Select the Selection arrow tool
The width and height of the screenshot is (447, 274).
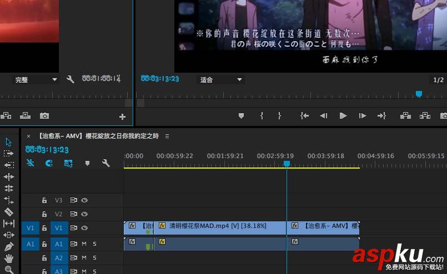coord(8,142)
